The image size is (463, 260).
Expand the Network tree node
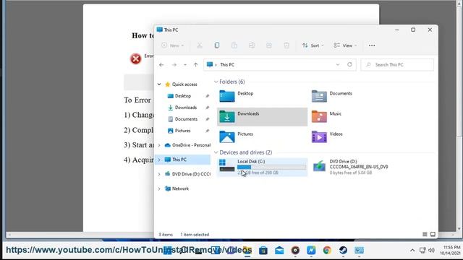(x=159, y=188)
